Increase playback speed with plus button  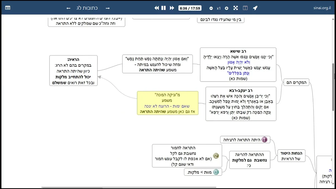coord(227,8)
